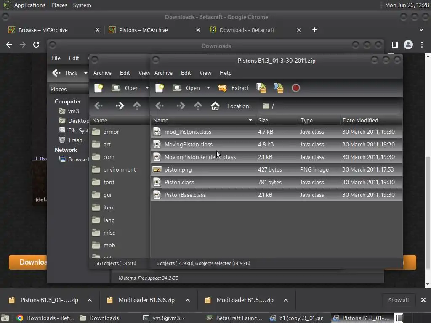431x323 pixels.
Task: Open Archive menu in jar archive window behind
Action: pyautogui.click(x=103, y=73)
